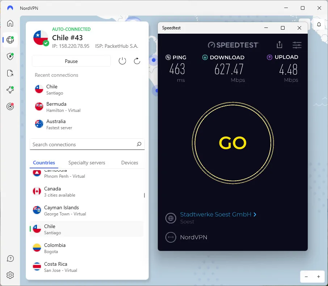The image size is (328, 286).
Task: Open the NordVPN server selector in Speedtest
Action: 194,237
